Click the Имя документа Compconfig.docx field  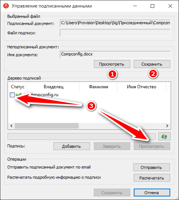pos(115,55)
